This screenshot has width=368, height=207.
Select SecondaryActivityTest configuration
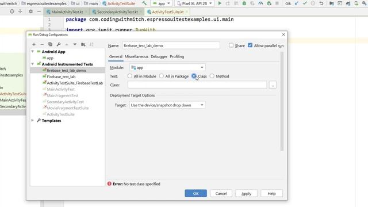pos(65,102)
